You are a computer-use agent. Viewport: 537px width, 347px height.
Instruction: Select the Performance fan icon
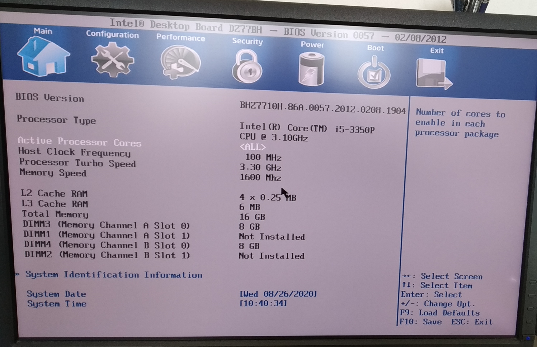[x=180, y=63]
